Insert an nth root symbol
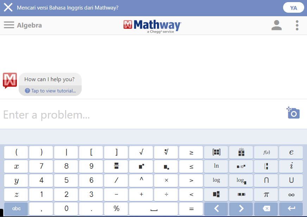 (166, 152)
